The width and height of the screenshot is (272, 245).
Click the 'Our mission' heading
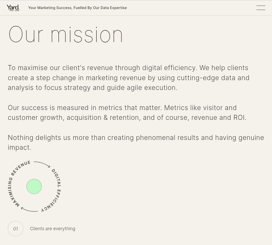click(65, 34)
